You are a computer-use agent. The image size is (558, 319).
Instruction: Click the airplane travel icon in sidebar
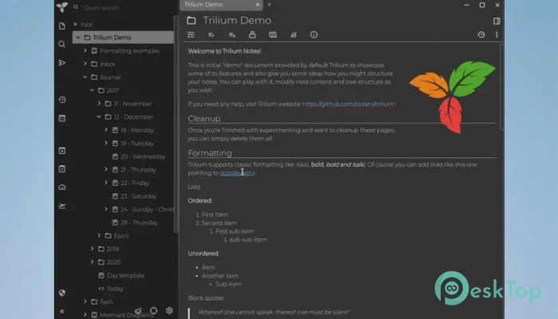[x=62, y=206]
